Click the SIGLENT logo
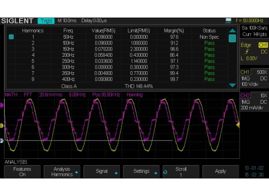Viewport: 269px width, 196px height. (17, 21)
